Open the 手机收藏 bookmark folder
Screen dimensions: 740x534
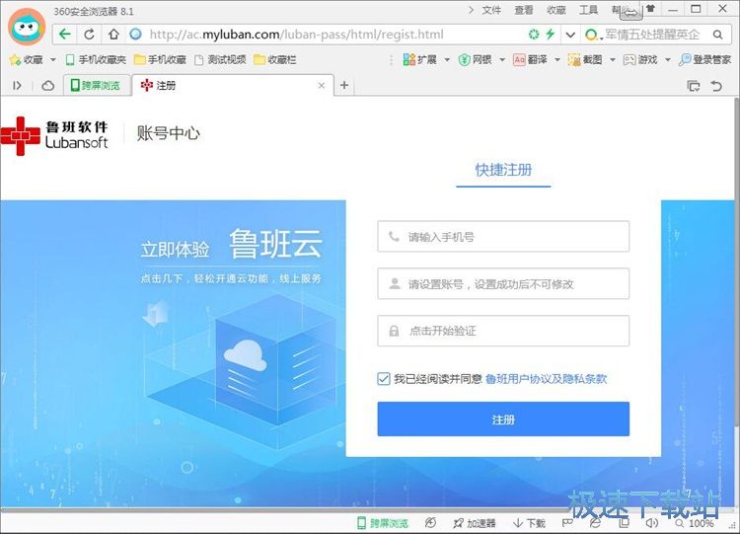coord(160,59)
